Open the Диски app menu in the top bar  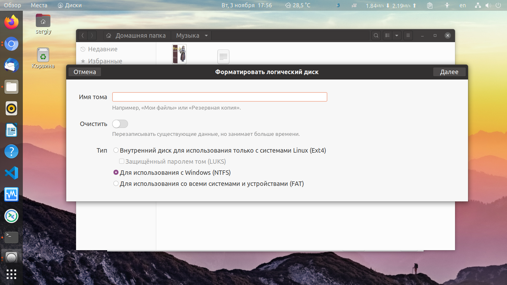70,5
